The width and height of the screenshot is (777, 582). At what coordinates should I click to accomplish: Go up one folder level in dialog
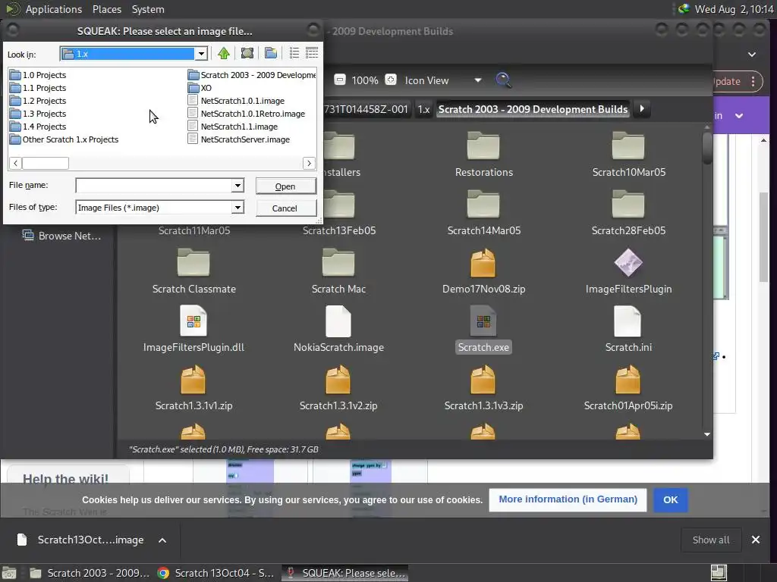(x=224, y=54)
